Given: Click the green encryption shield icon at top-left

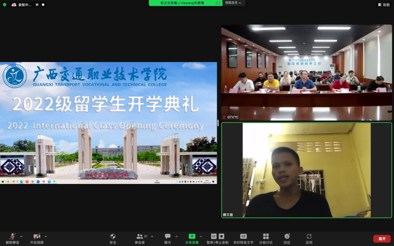Looking at the screenshot, I should point(4,4).
